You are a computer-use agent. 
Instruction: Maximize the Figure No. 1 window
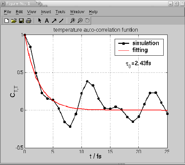click(x=176, y=4)
